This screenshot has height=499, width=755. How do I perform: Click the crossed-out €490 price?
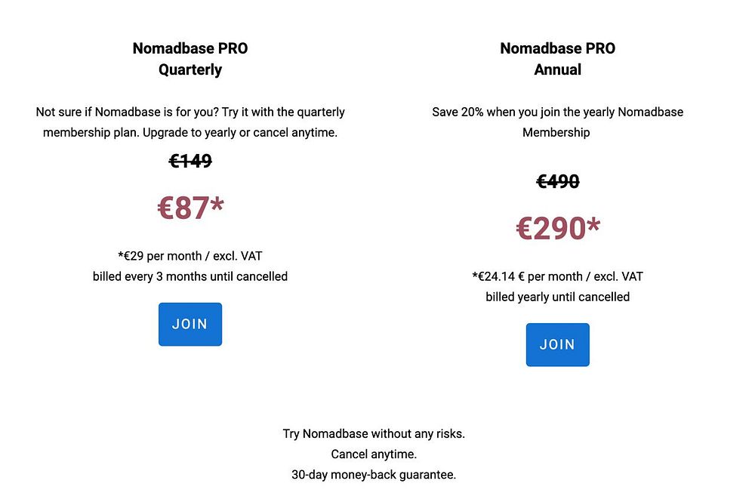click(557, 181)
